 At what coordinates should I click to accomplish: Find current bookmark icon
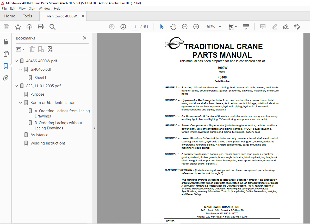pos(50,49)
